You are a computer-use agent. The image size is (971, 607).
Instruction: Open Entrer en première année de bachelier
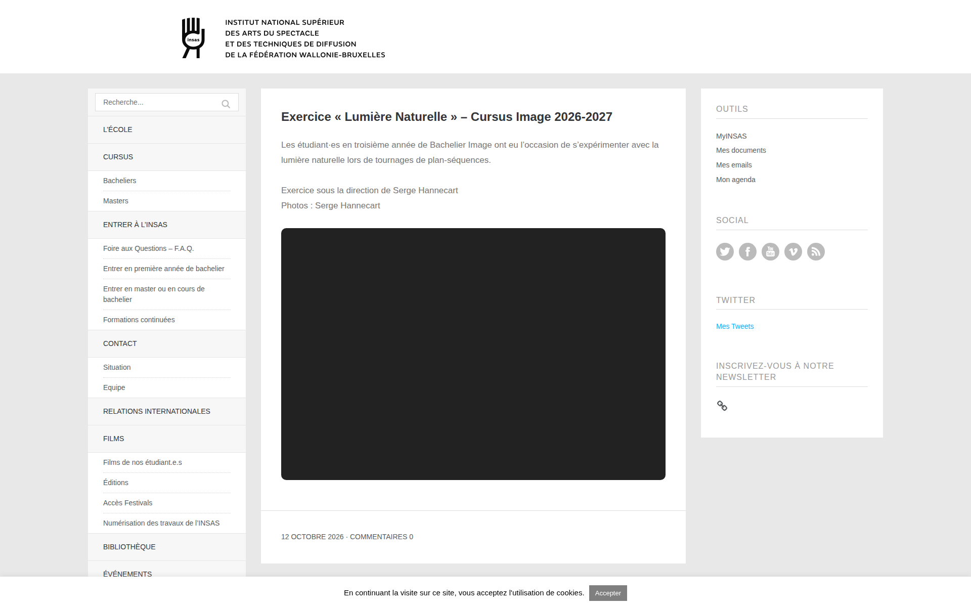pyautogui.click(x=164, y=269)
